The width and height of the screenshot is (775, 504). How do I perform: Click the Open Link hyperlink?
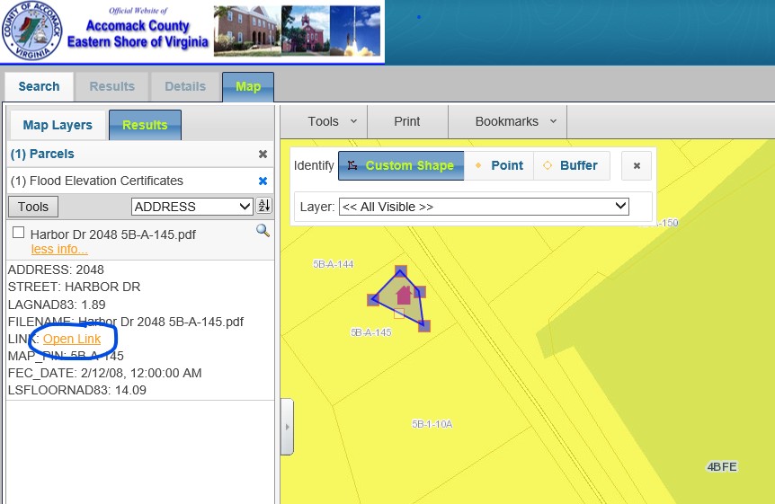(x=72, y=339)
